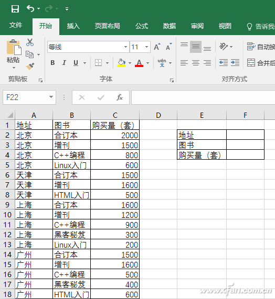Screen dimensions: 275x299
Task: Open the Underline style dropdown arrow
Action: 84,63
